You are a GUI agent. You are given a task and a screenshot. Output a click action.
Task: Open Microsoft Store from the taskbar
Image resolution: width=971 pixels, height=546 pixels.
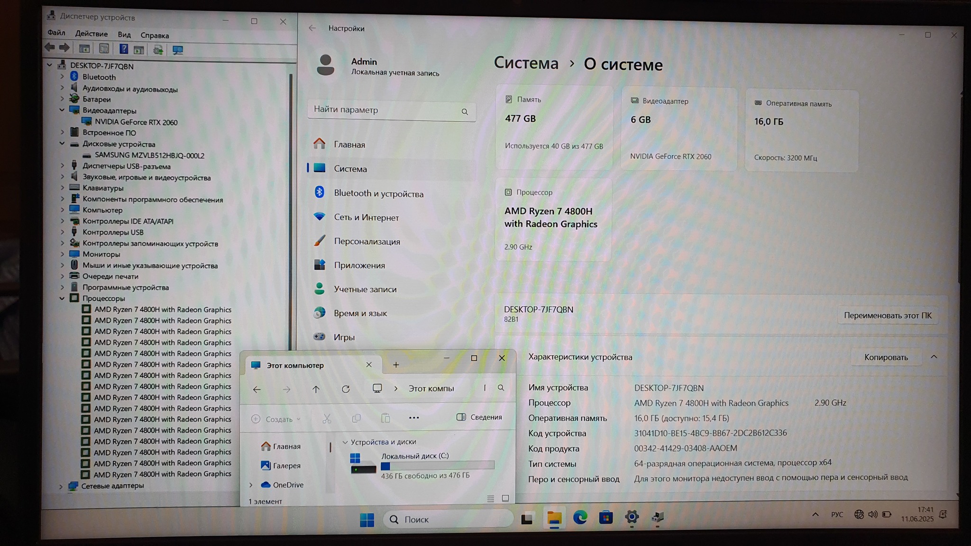605,518
